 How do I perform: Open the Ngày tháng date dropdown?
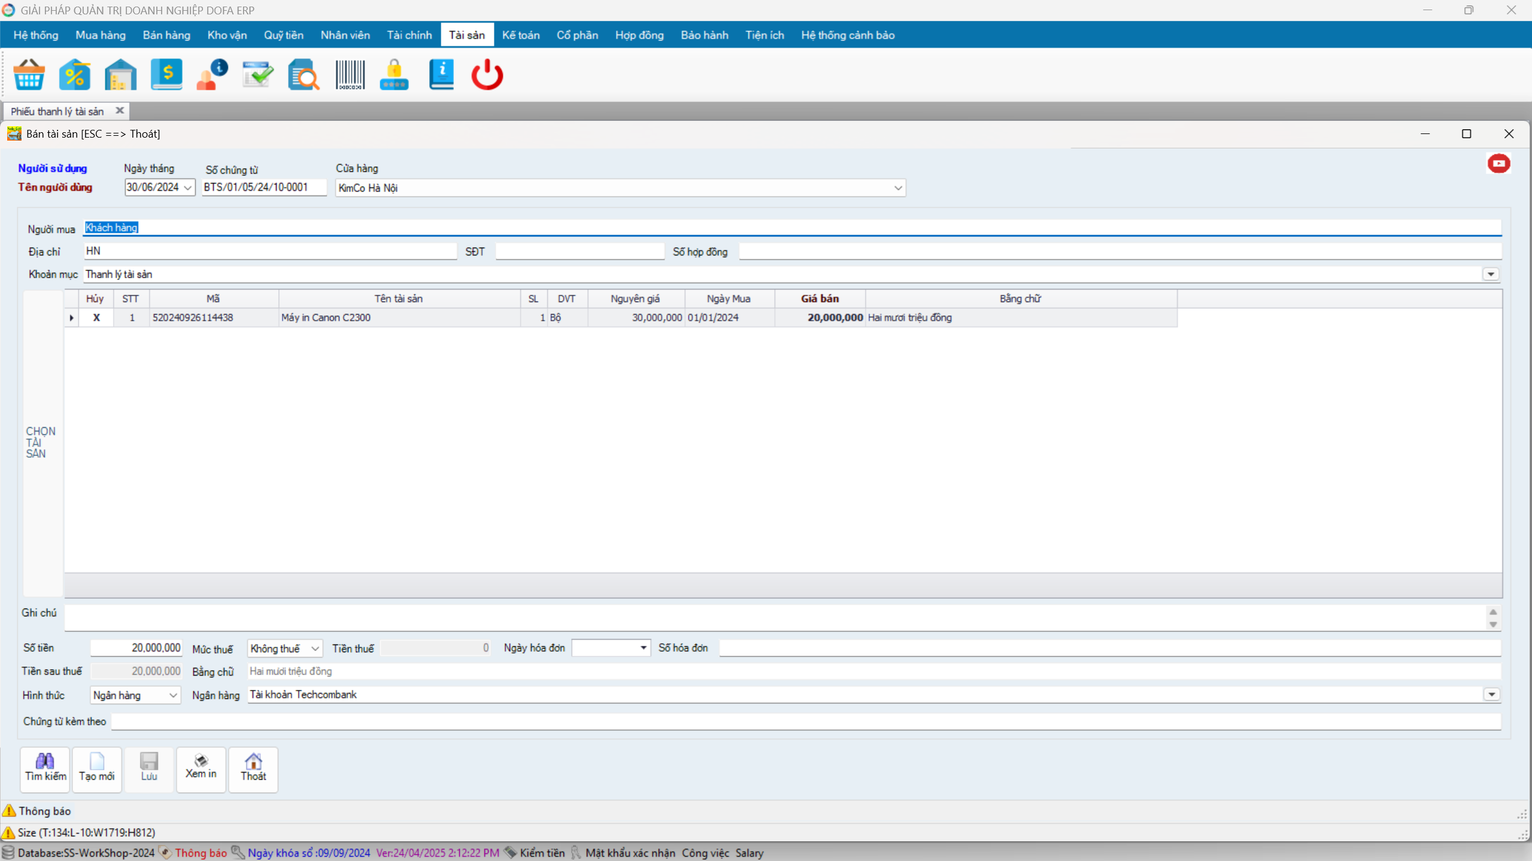(x=187, y=187)
